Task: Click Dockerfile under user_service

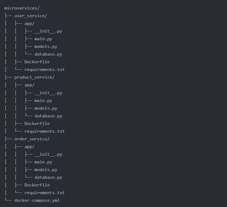Action: (37, 62)
